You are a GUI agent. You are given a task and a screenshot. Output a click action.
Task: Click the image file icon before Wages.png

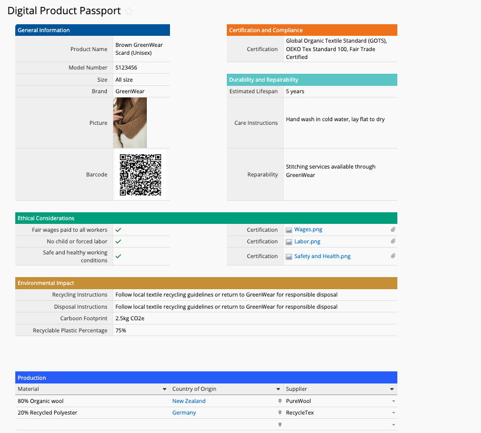point(289,230)
